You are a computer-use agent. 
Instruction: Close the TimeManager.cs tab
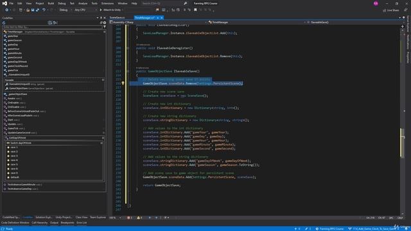(162, 18)
